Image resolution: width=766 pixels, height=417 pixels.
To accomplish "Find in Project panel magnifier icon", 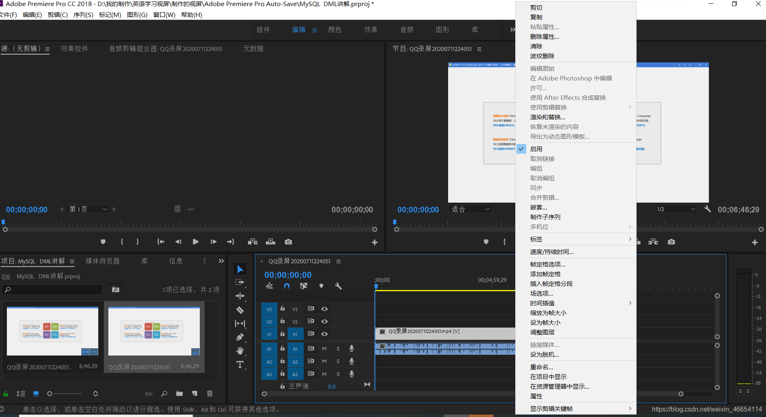I will click(164, 394).
